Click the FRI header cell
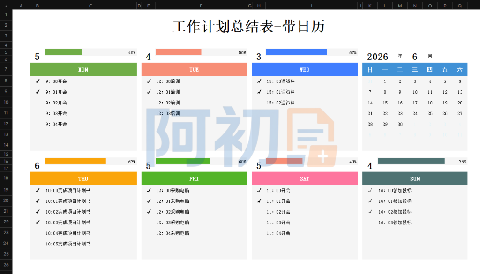Screen dimensions: 480x274 [194, 178]
